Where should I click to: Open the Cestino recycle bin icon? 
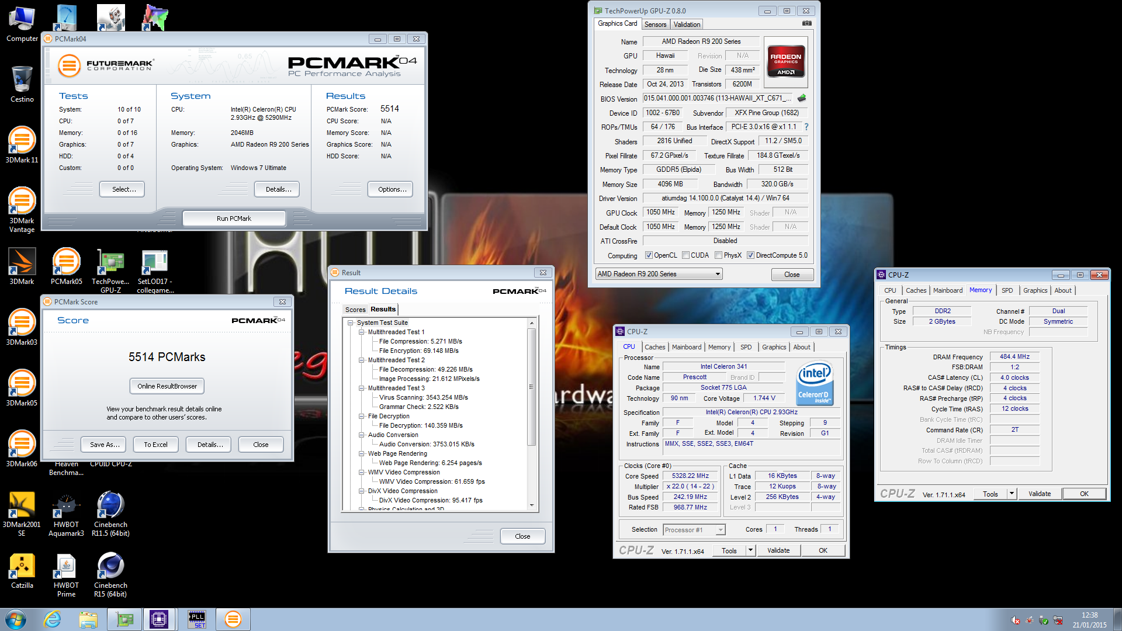click(x=22, y=84)
